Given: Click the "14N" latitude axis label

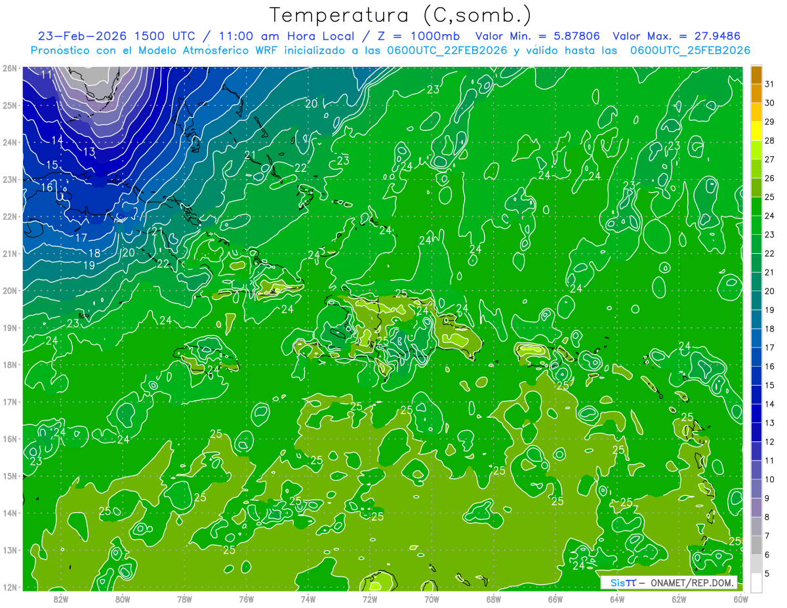Looking at the screenshot, I should tap(9, 513).
